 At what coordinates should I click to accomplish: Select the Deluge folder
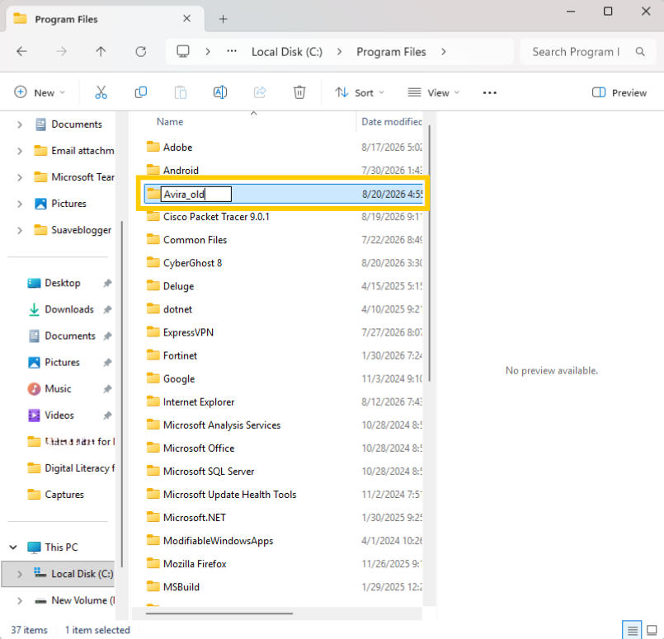(x=178, y=286)
